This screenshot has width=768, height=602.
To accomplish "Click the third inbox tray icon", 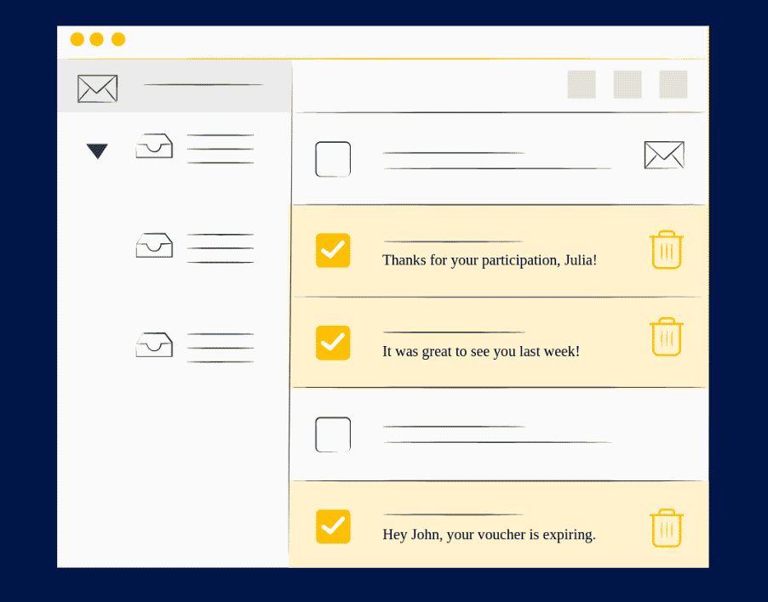I will [154, 345].
